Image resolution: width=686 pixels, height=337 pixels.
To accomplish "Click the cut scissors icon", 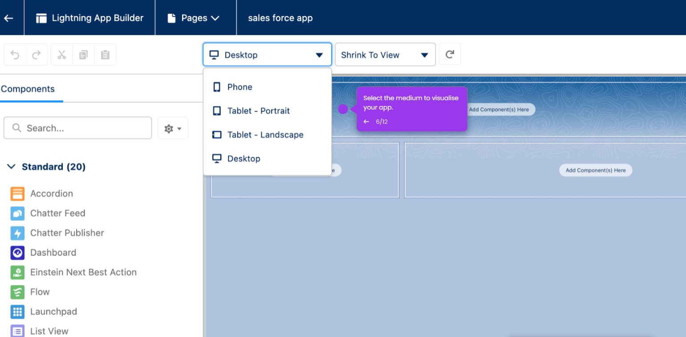I will [x=62, y=55].
